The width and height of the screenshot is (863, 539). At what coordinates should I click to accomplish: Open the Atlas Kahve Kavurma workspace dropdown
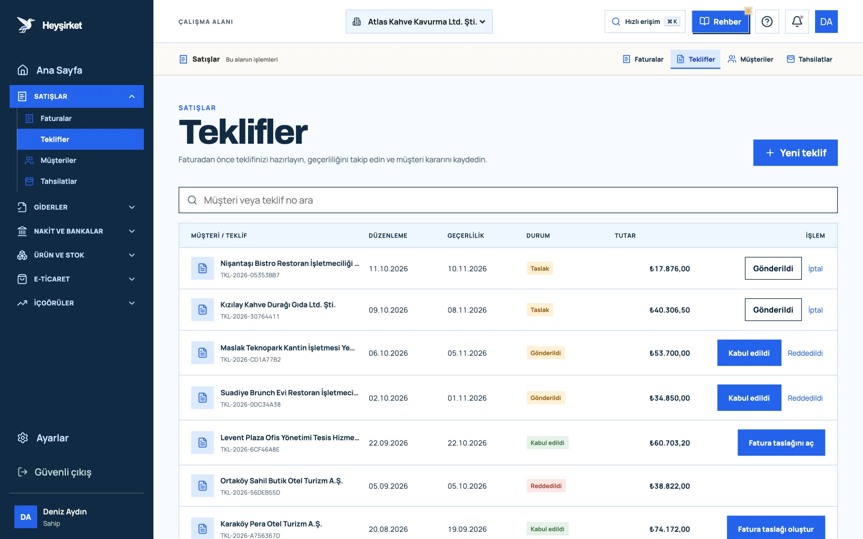[x=419, y=22]
